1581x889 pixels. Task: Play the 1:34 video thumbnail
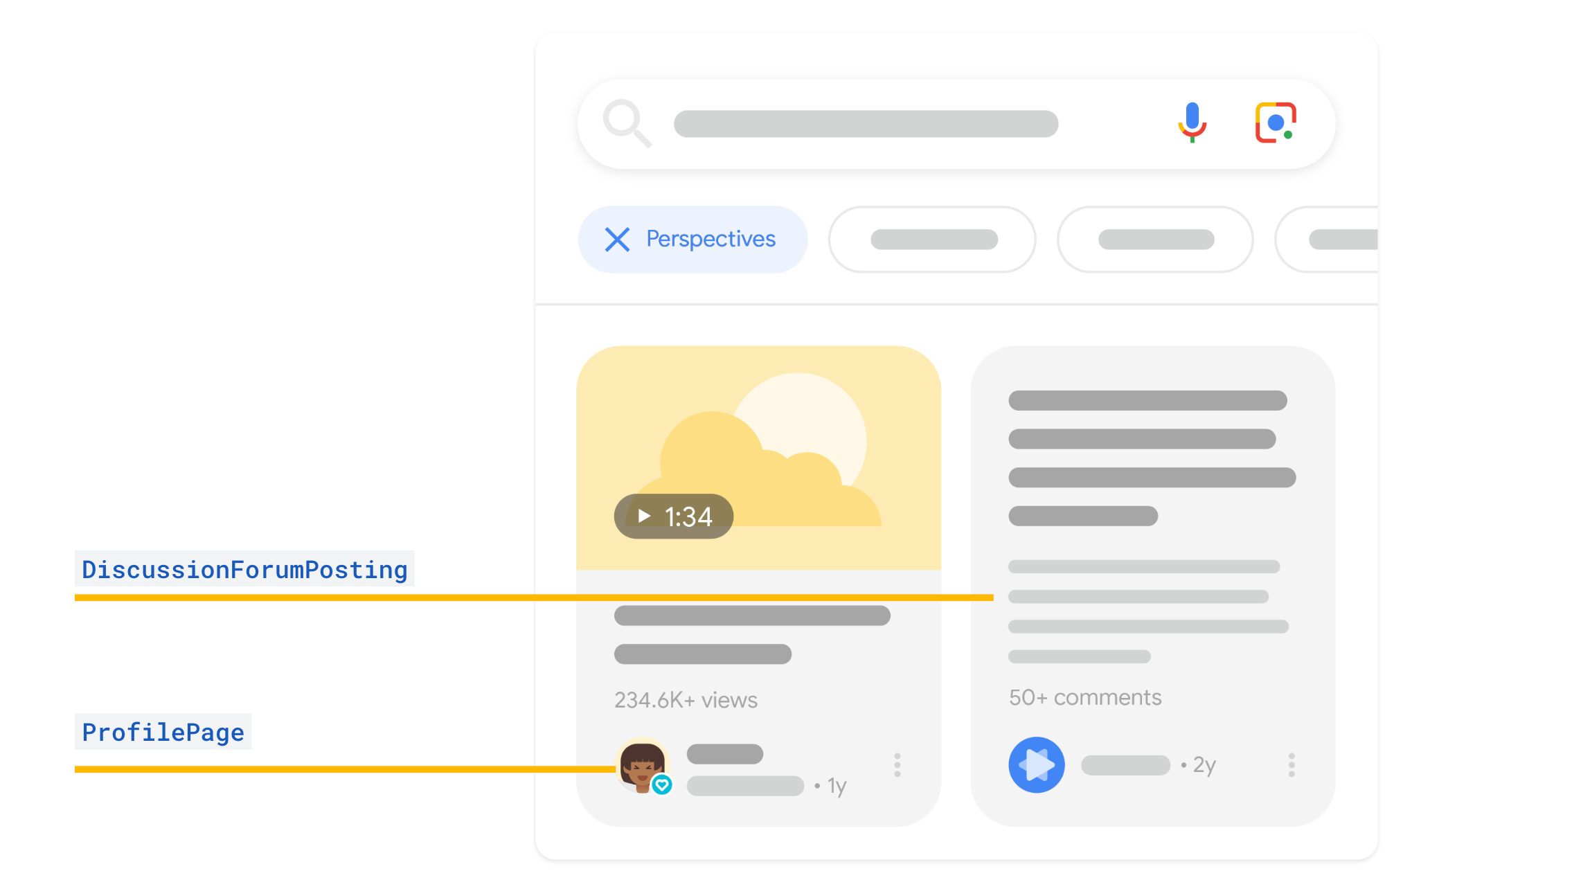672,516
